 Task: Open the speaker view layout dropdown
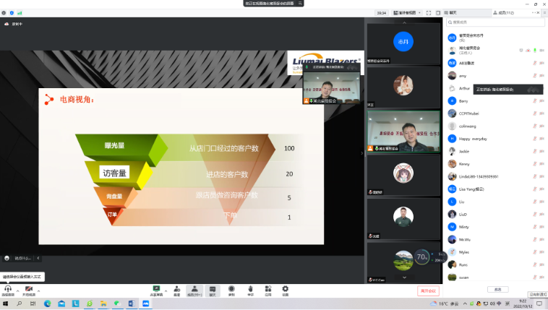pyautogui.click(x=406, y=12)
